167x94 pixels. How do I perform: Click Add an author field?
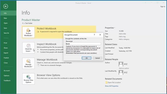pos(124,68)
